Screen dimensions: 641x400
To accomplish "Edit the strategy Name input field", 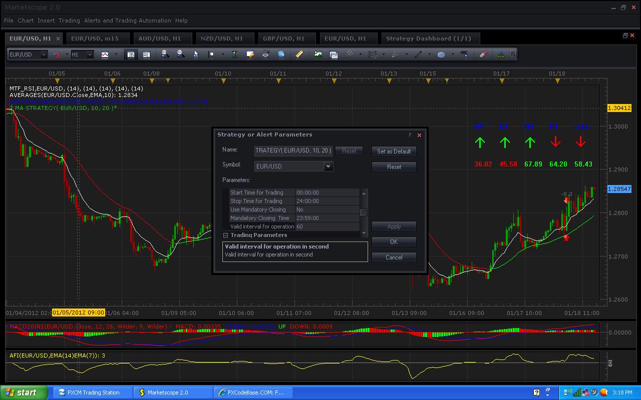I will [x=293, y=151].
